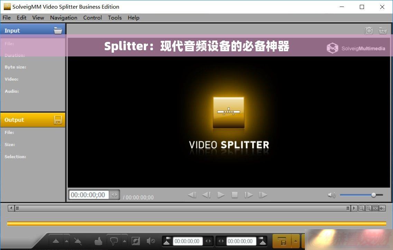Click the orange timeline track
The image size is (393, 250).
tap(196, 223)
